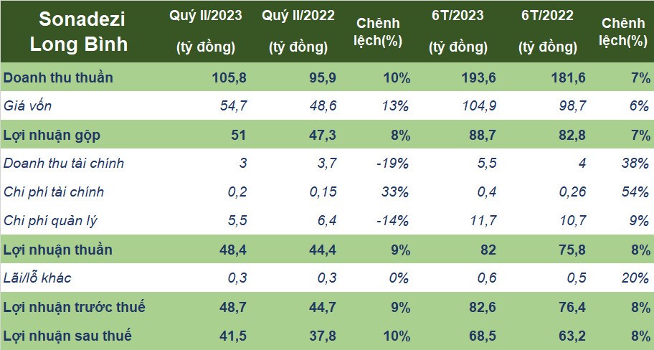Select the Lãi/lỗ khác row label
654x350 pixels.
point(37,278)
